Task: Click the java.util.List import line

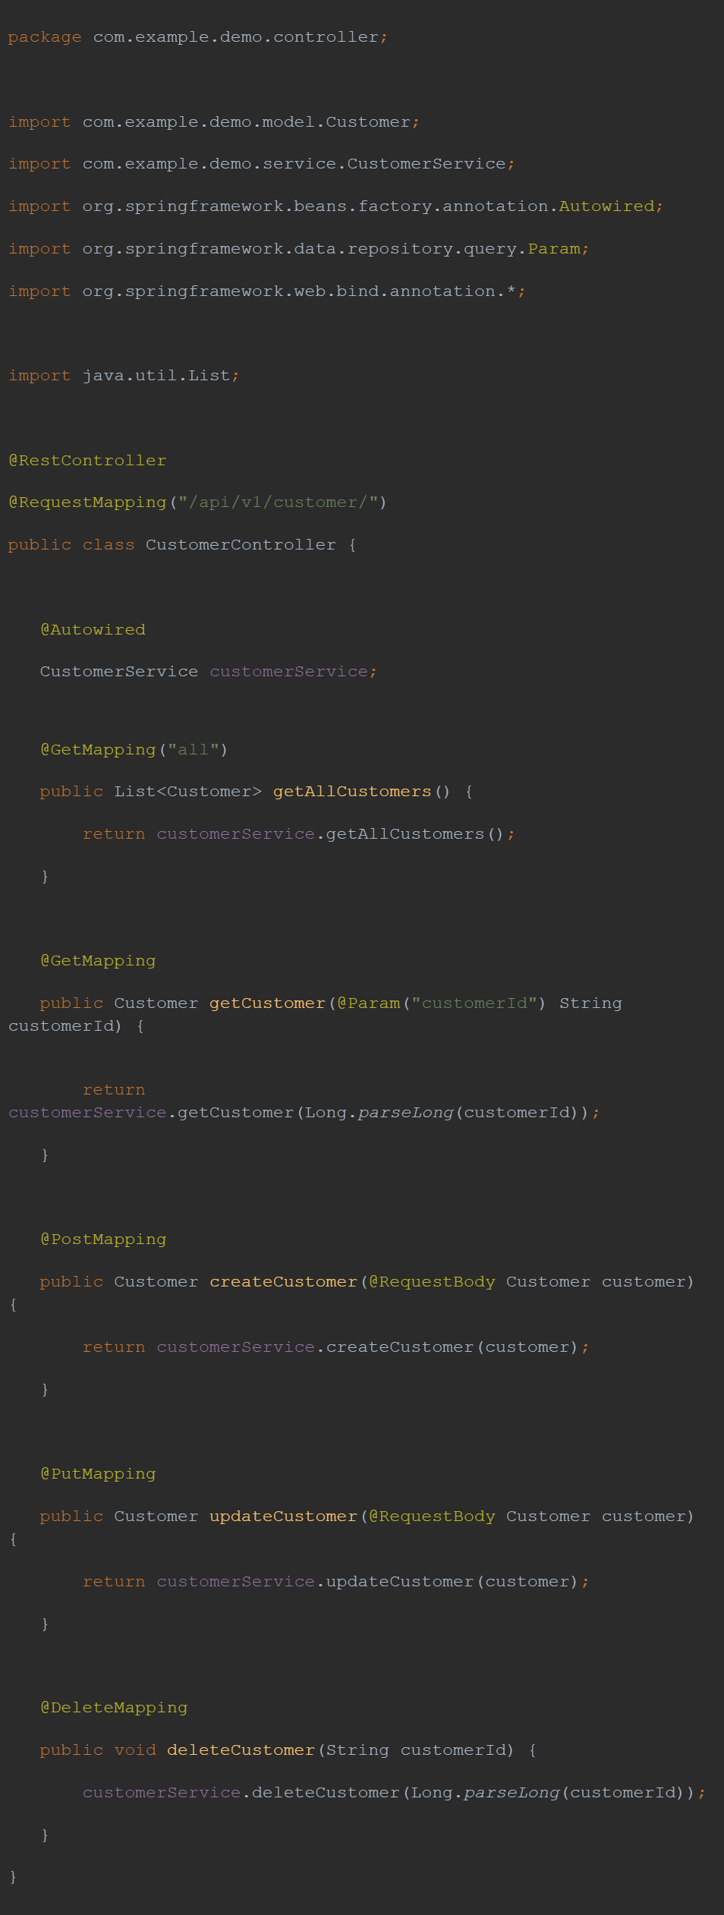Action: pyautogui.click(x=124, y=376)
